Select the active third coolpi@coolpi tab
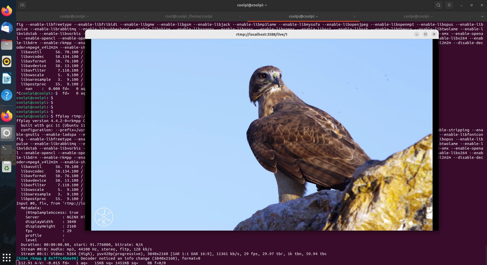The width and height of the screenshot is (487, 265). [x=303, y=16]
